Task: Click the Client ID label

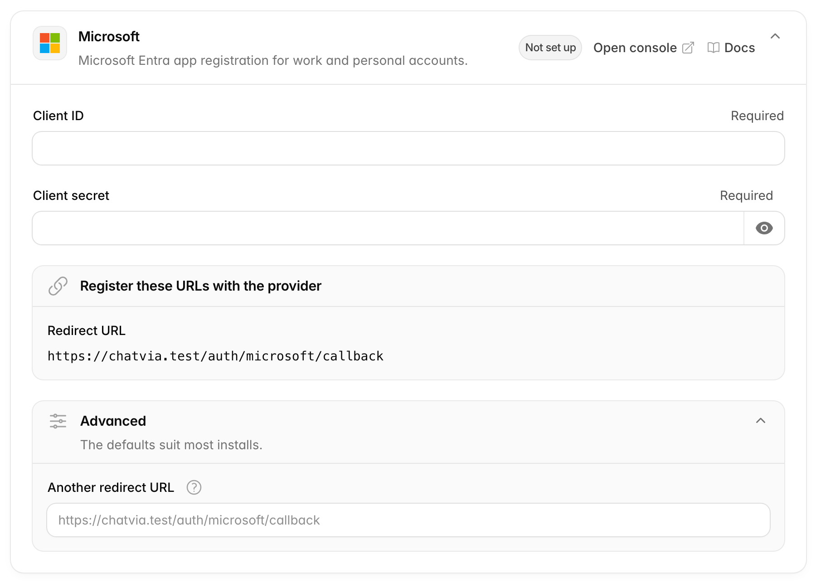Action: point(58,116)
